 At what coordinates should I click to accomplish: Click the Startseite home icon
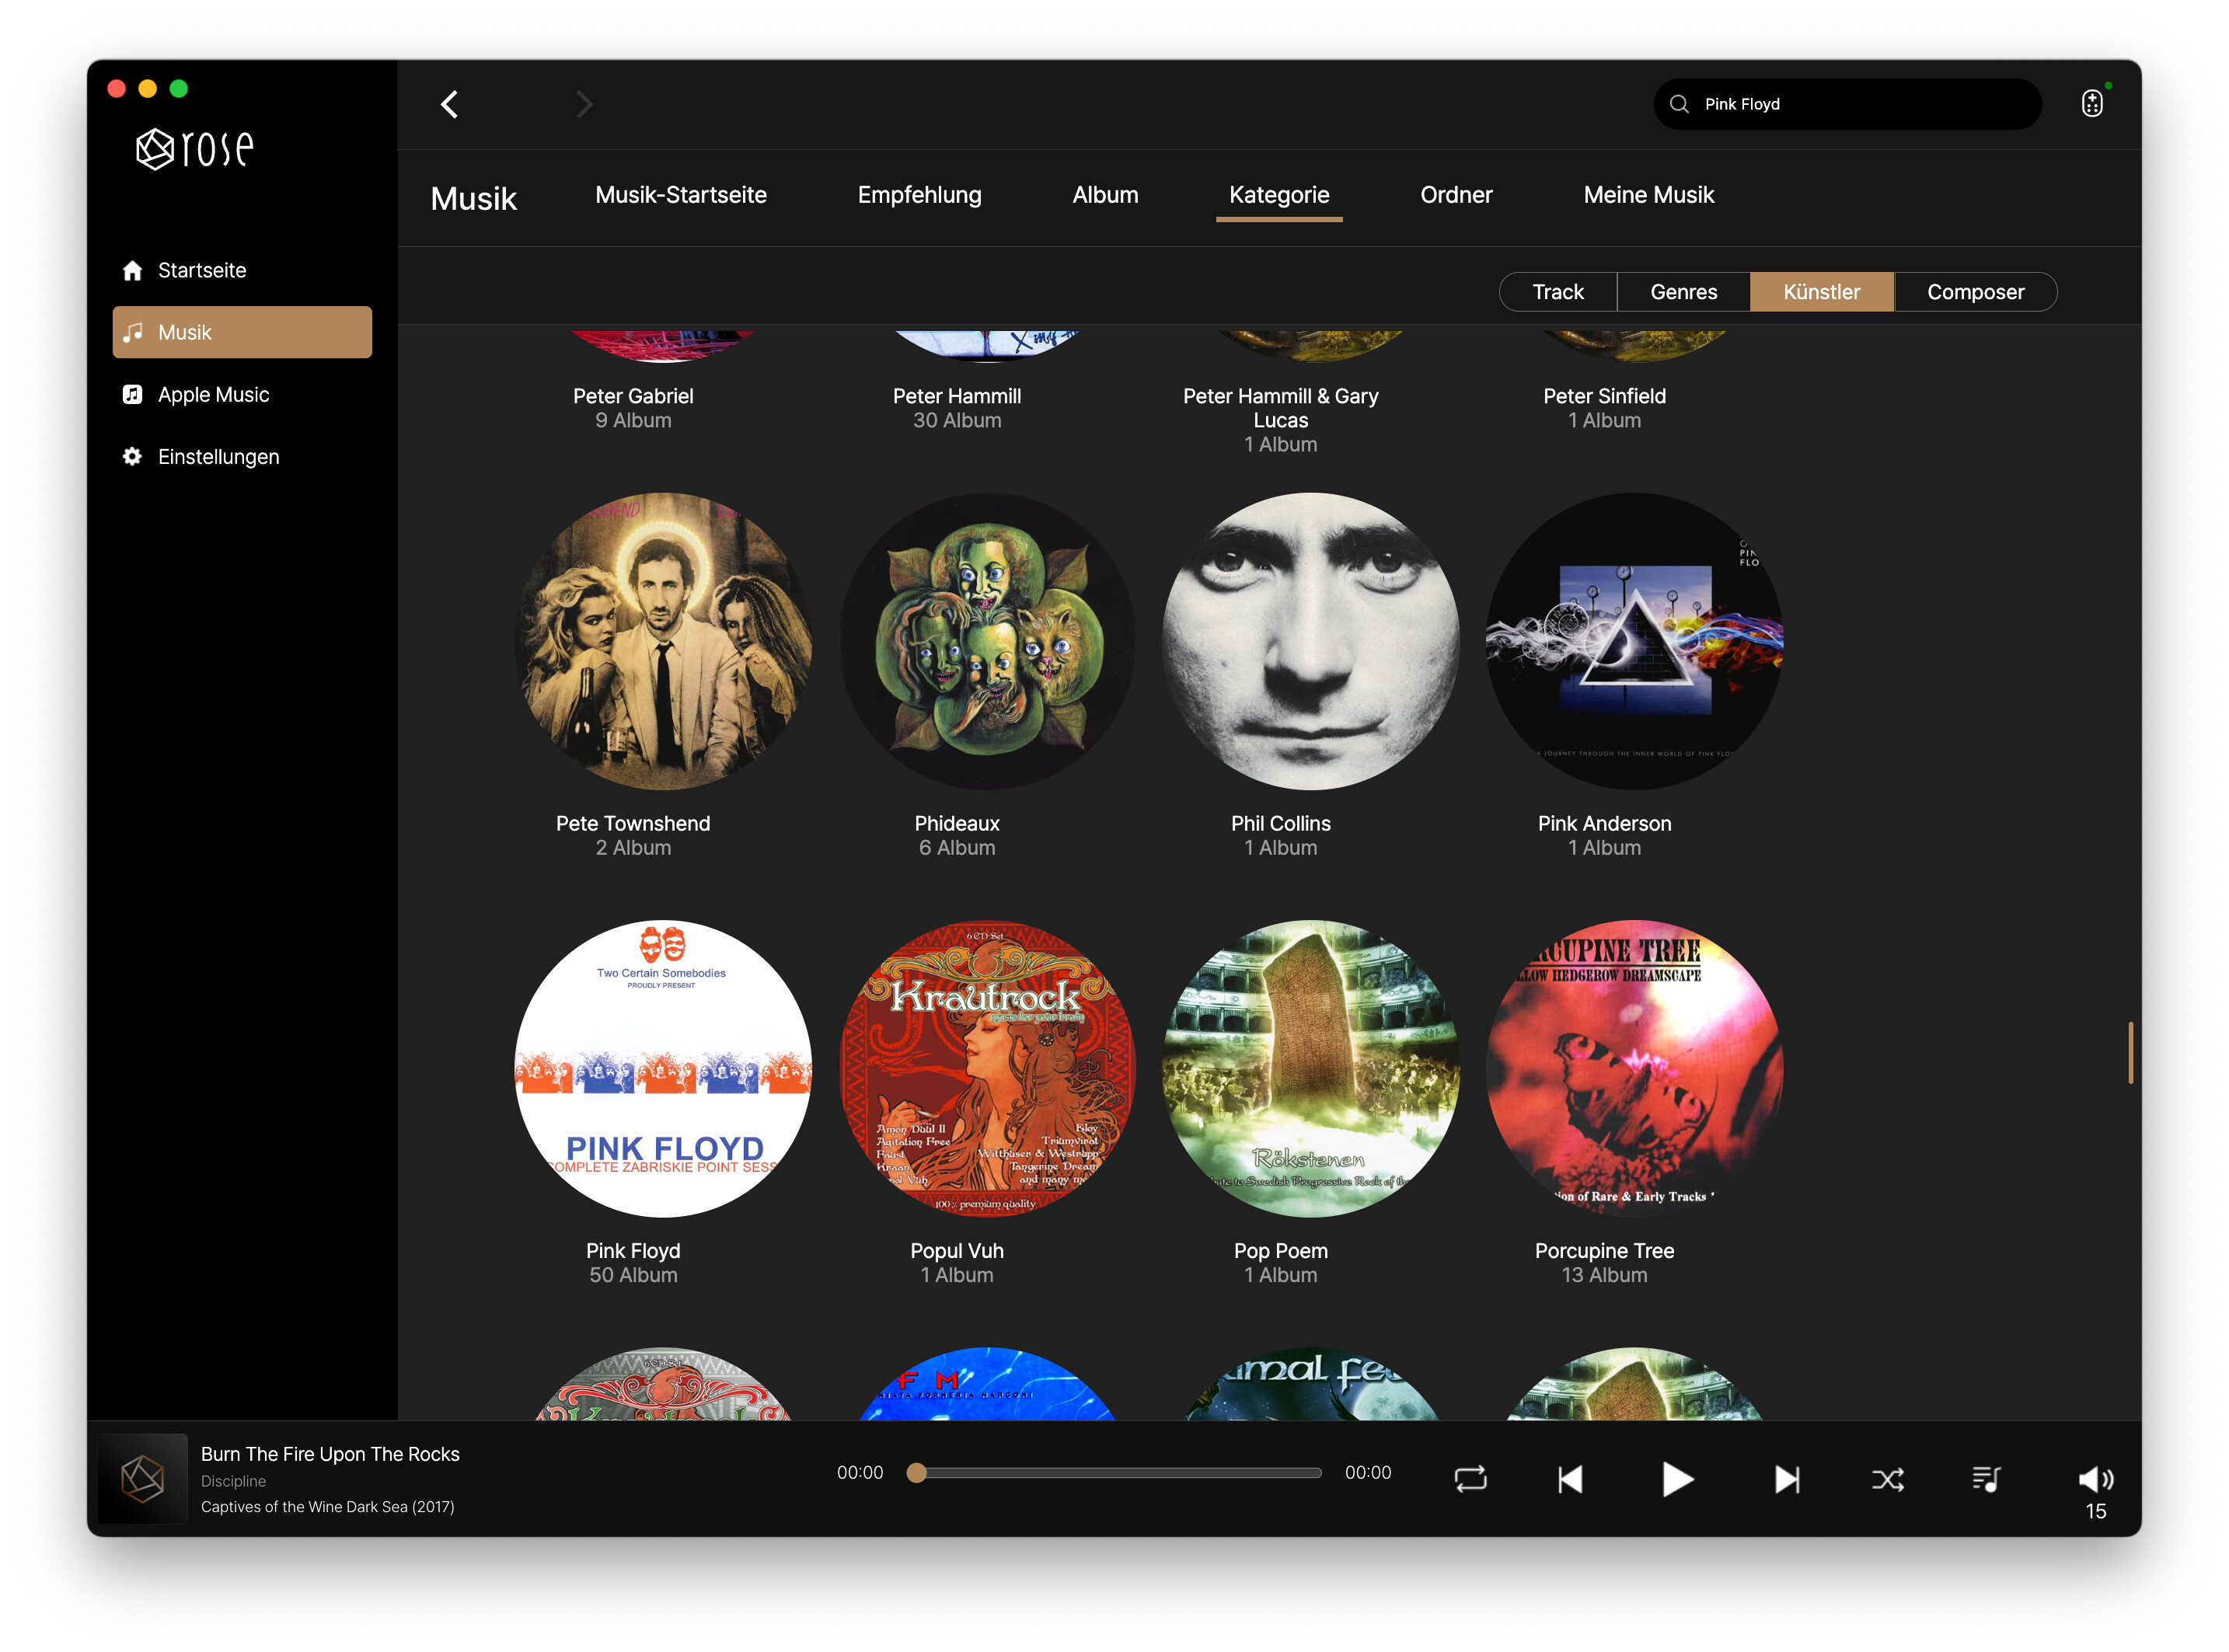132,270
